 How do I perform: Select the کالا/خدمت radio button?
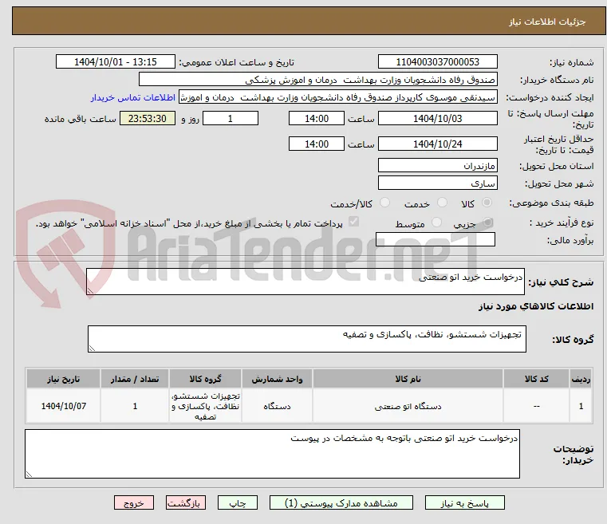tap(384, 203)
